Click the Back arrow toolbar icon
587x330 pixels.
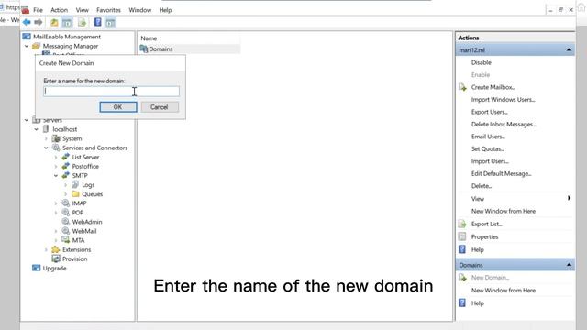tap(27, 22)
